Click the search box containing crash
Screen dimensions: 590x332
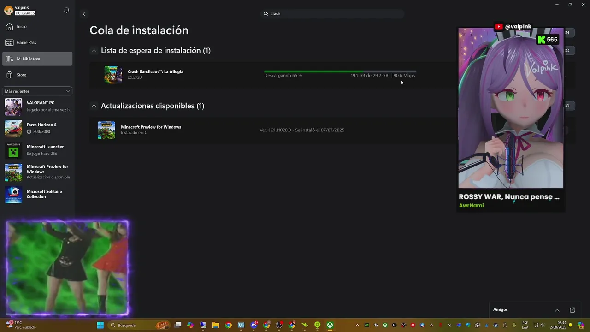(x=332, y=14)
